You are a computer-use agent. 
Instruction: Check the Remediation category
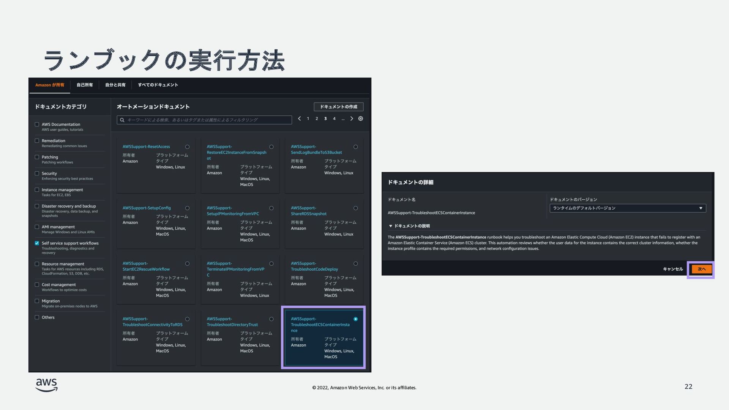[x=37, y=141]
